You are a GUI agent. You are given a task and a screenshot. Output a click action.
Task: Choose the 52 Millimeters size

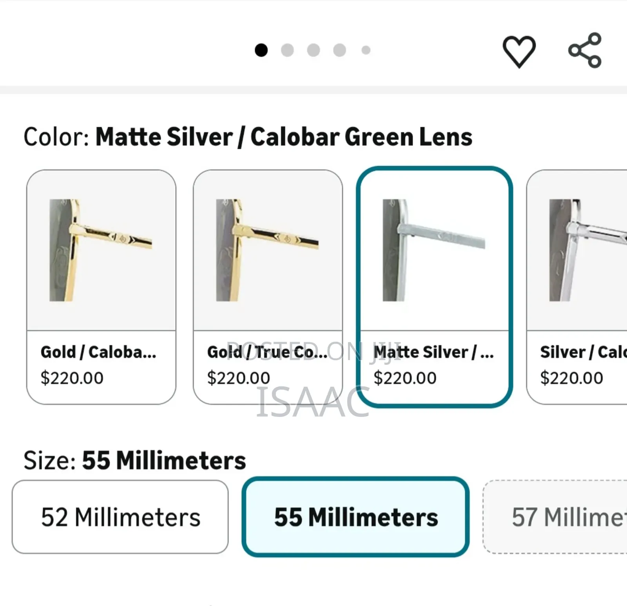(120, 517)
